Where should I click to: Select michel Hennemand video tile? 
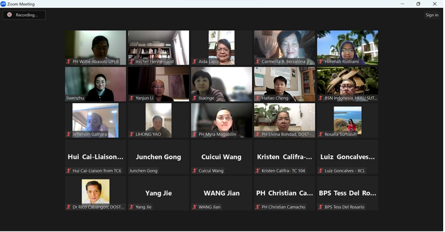coord(159,48)
